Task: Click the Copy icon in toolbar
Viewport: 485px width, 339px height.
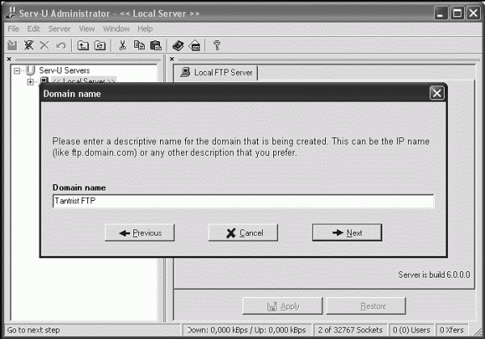Action: [139, 46]
